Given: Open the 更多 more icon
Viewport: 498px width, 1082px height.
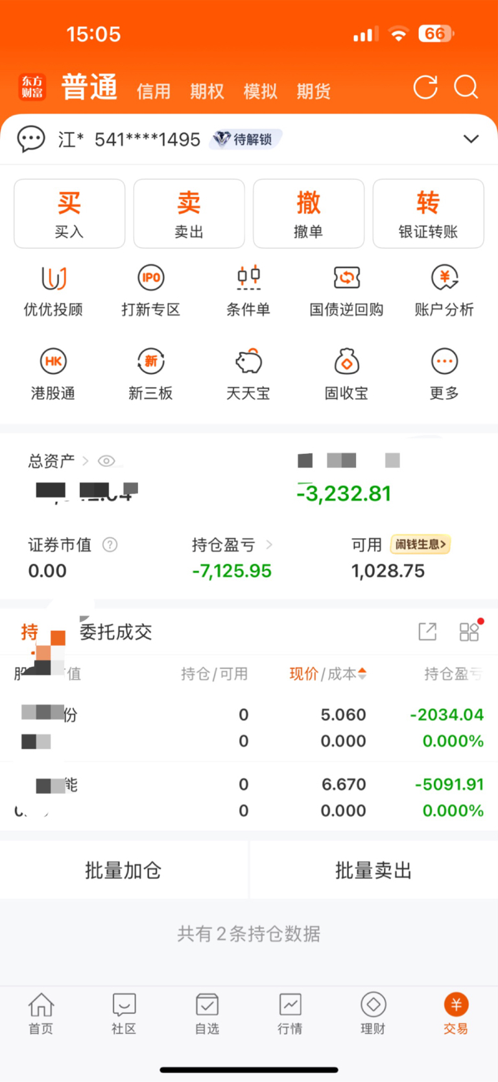Looking at the screenshot, I should click(444, 362).
